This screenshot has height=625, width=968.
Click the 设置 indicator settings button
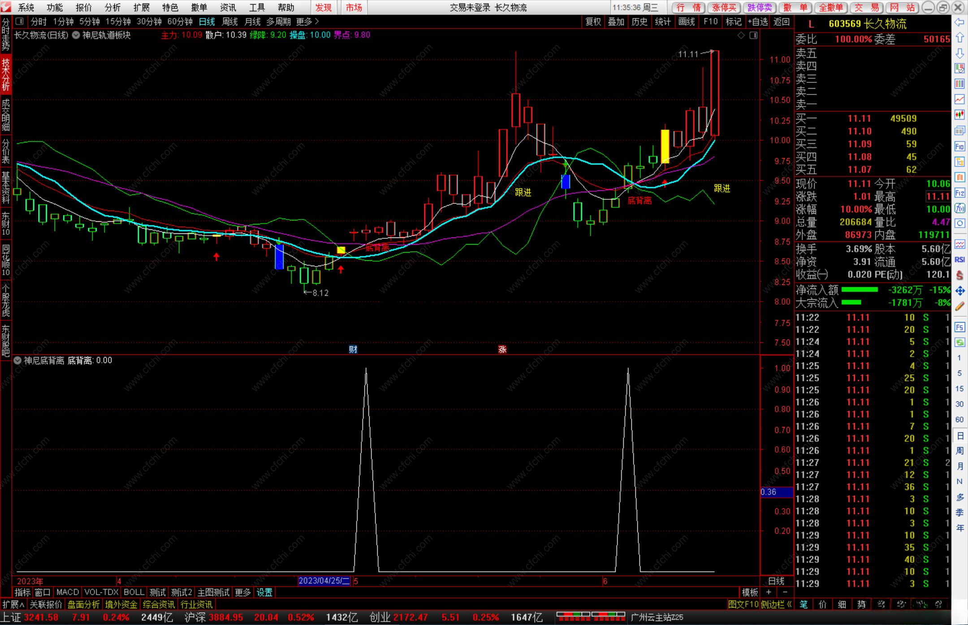(264, 592)
